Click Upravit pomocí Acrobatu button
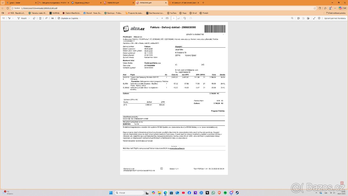The width and height of the screenshot is (348, 196). [335, 18]
